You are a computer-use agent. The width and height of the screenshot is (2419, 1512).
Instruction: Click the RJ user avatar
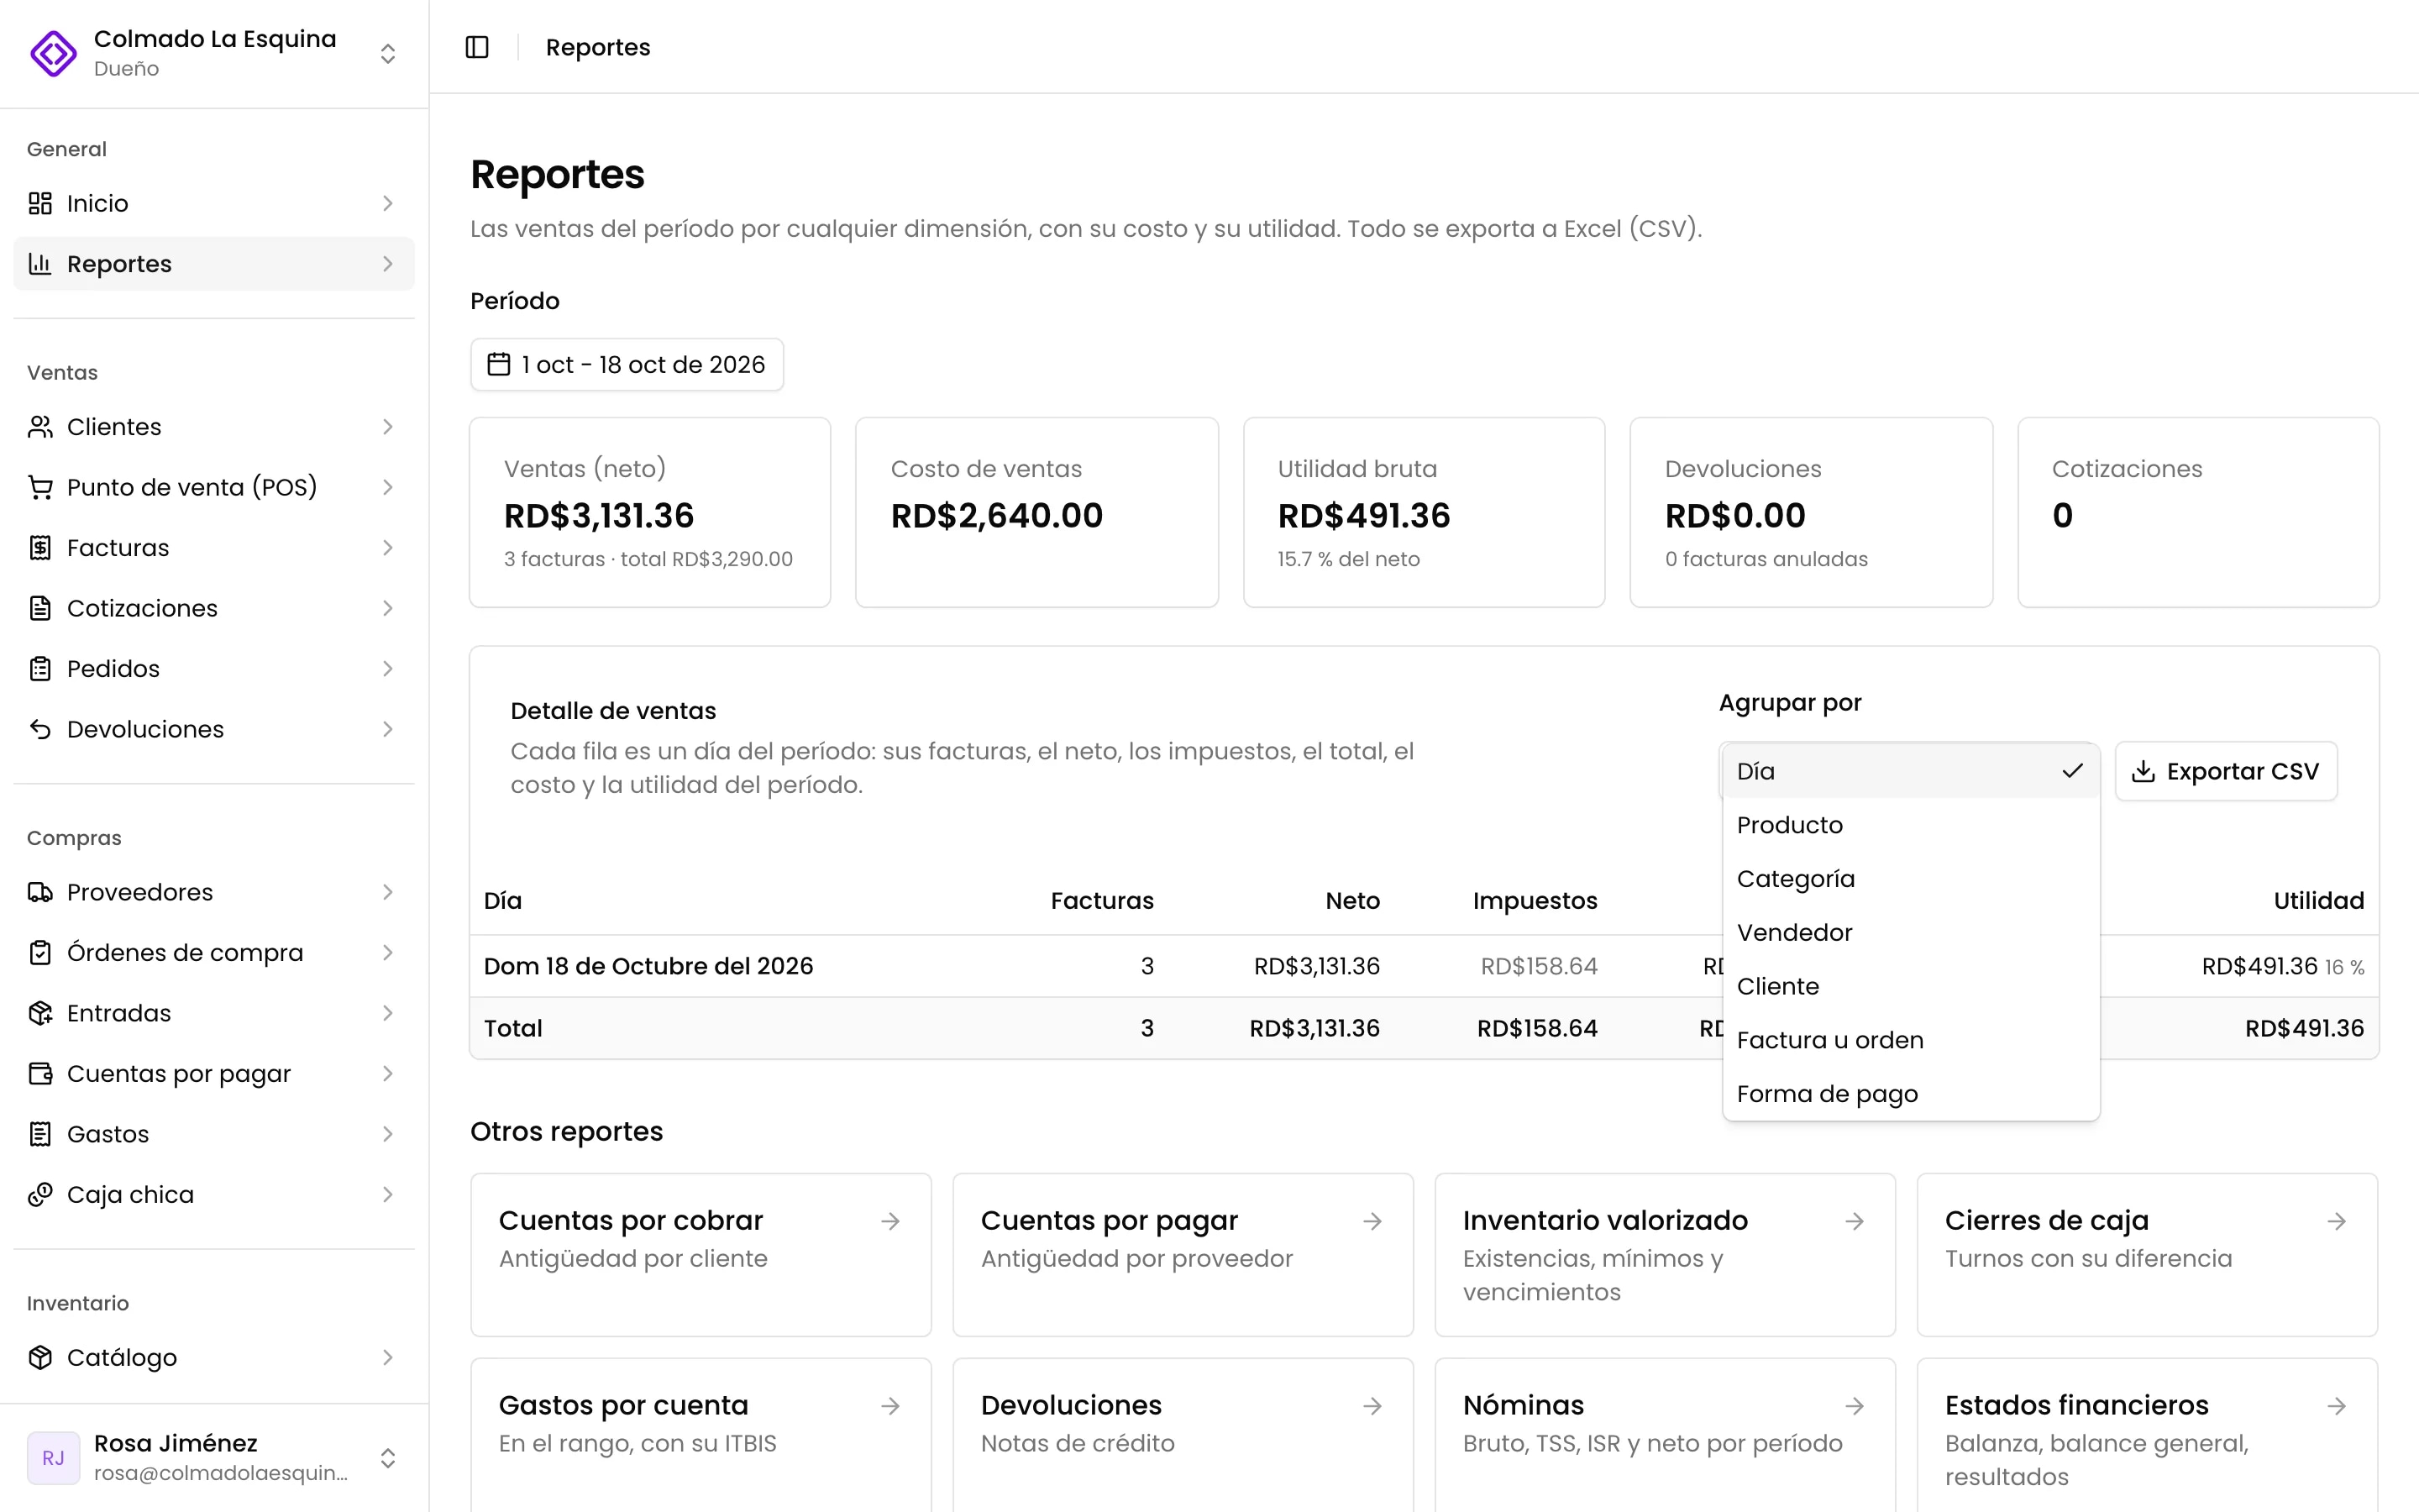[53, 1458]
